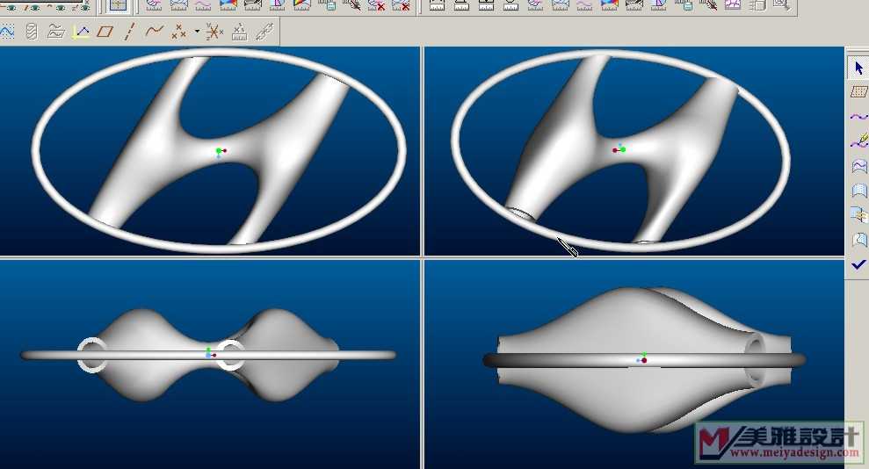Open the surface connect tool with arrows
869x469 pixels.
(x=858, y=215)
